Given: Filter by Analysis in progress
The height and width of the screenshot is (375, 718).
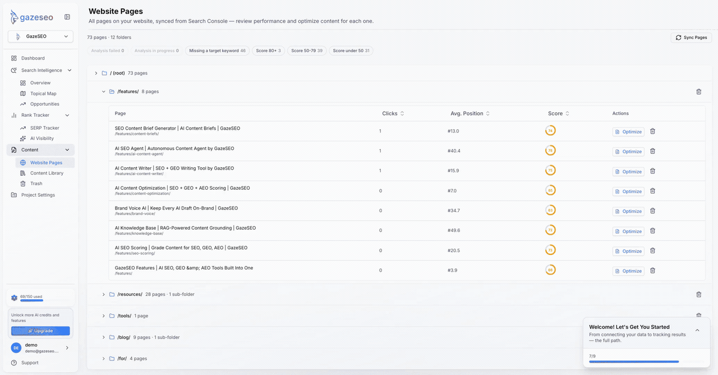Looking at the screenshot, I should tap(157, 51).
